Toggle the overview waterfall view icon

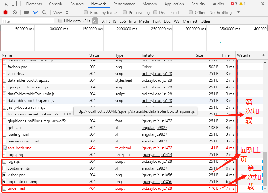[x=78, y=12]
